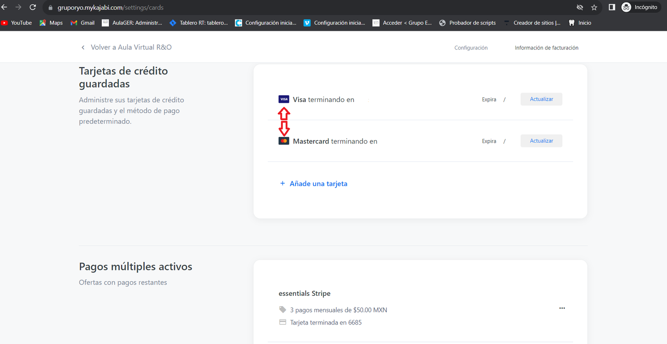Click Volver a Aula Virtual R&O
Screen dimensions: 667x344
[131, 47]
